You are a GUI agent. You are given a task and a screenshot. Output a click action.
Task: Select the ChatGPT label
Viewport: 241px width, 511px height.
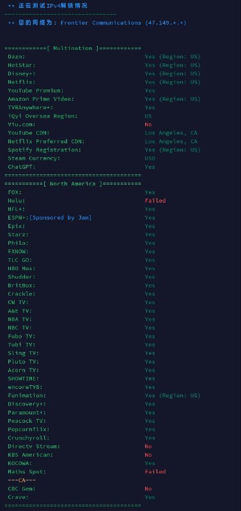pyautogui.click(x=22, y=167)
